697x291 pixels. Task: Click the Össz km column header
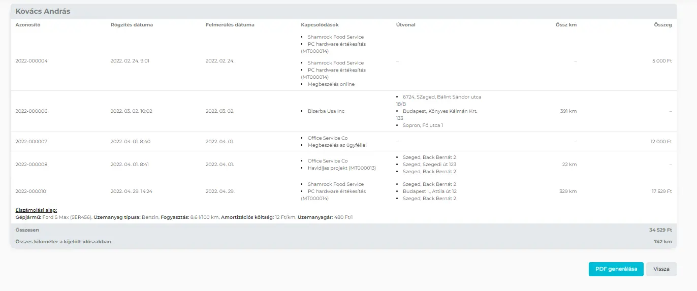566,25
